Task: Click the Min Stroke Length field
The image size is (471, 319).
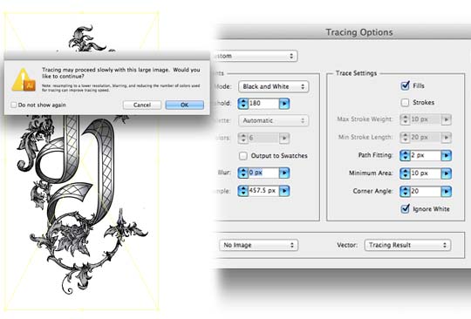Action: (426, 138)
